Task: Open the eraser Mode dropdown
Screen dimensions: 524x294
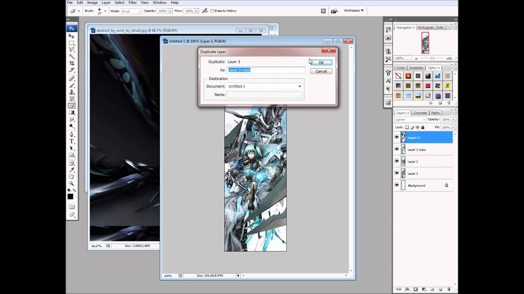Action: click(131, 11)
